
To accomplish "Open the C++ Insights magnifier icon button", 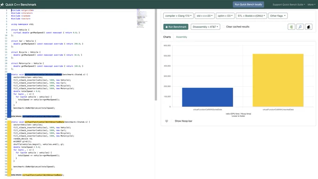I will 300,27.
